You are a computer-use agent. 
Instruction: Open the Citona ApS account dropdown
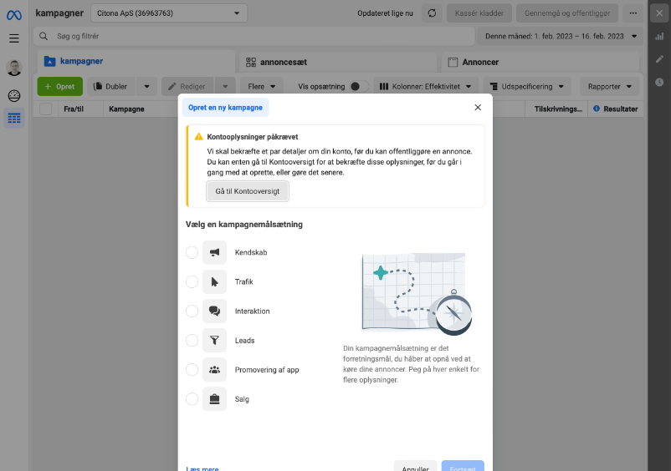tap(168, 13)
